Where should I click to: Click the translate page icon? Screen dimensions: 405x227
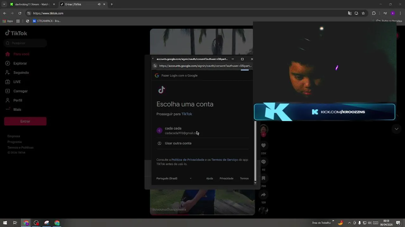(350, 13)
